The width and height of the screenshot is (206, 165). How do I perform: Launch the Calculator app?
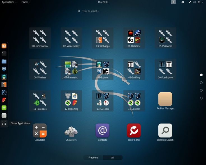pyautogui.click(x=40, y=132)
